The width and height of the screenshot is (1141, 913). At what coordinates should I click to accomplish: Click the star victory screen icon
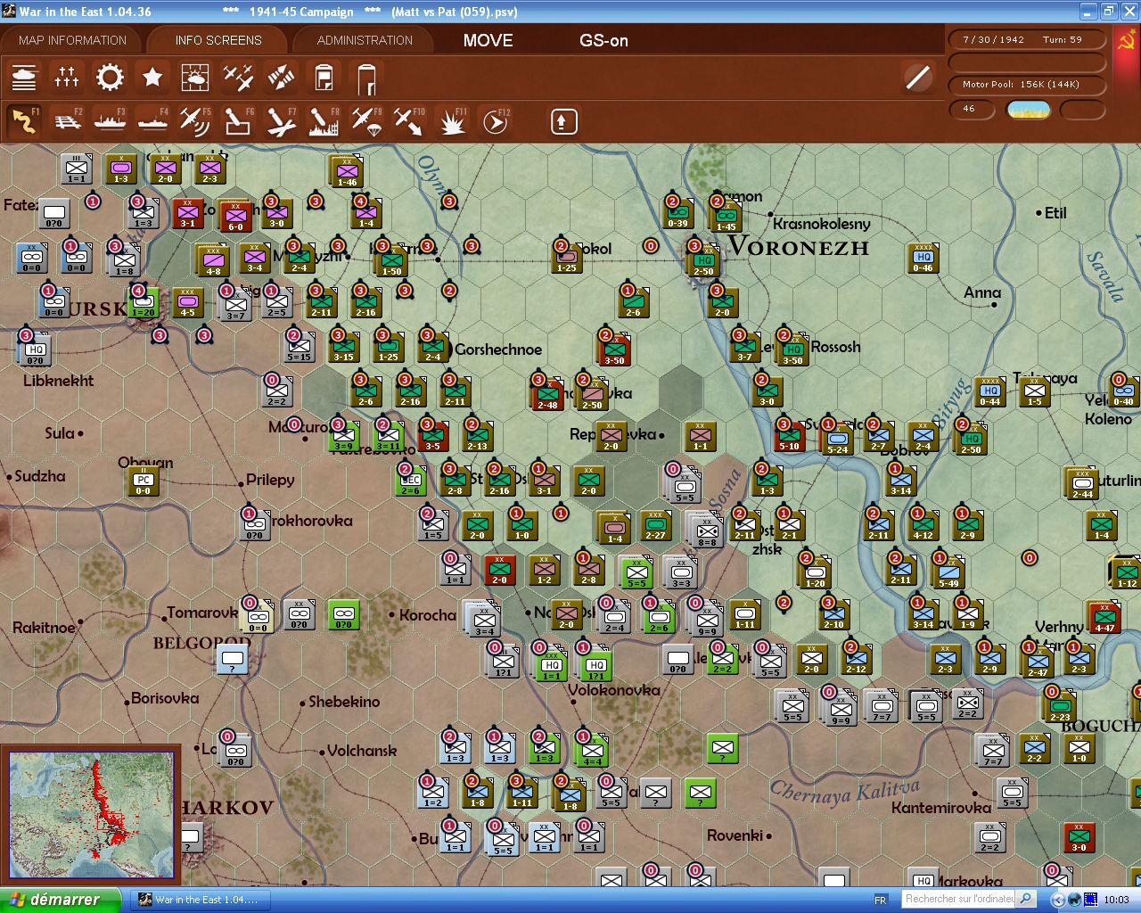coord(152,78)
